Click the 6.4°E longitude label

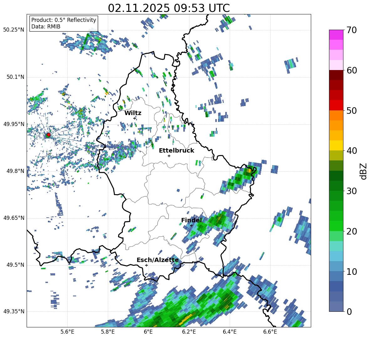point(229,332)
